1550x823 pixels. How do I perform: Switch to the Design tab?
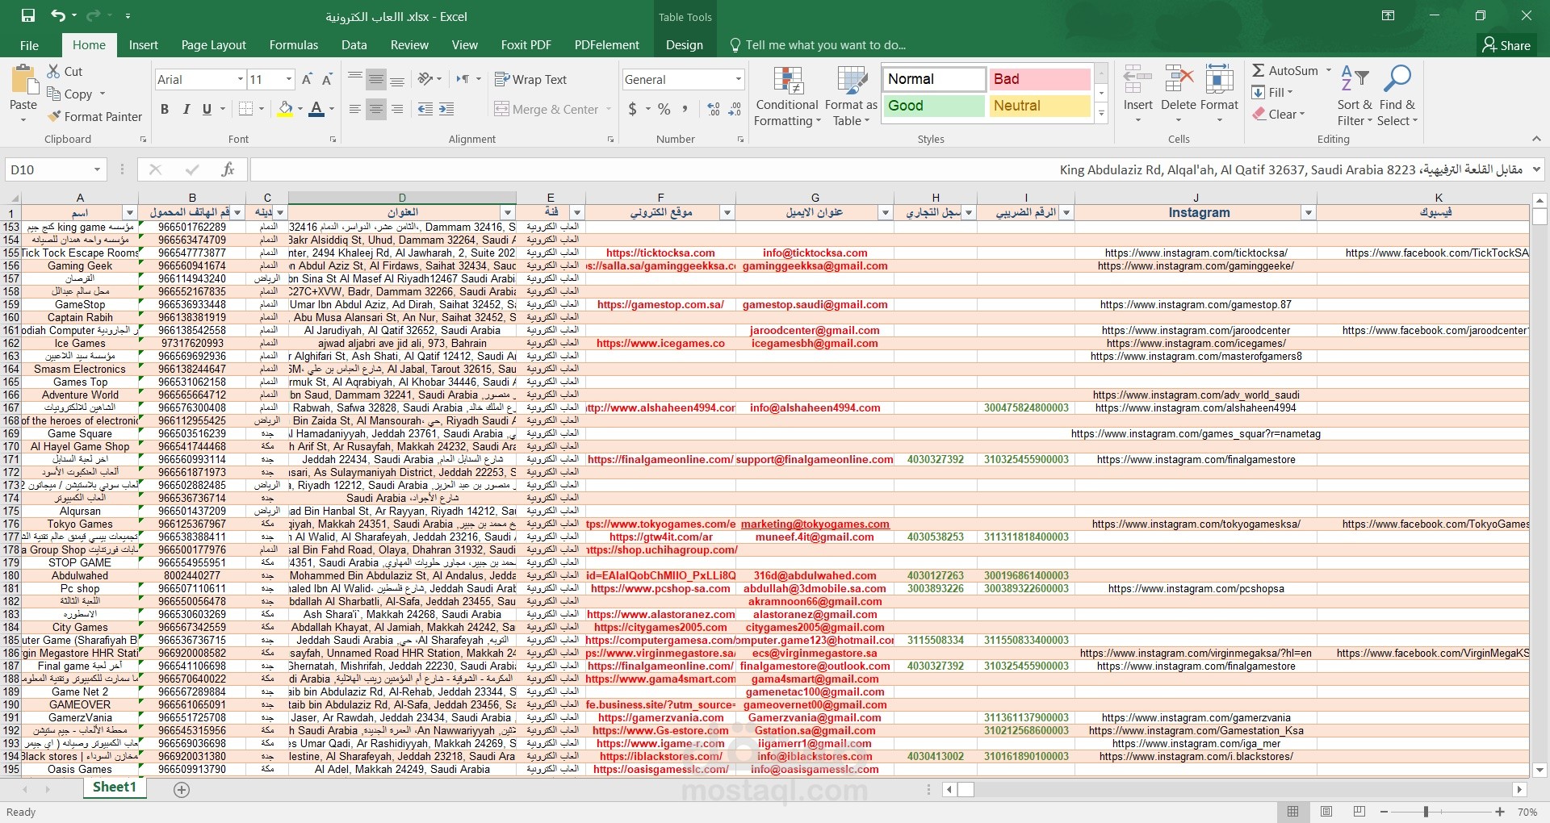point(685,45)
